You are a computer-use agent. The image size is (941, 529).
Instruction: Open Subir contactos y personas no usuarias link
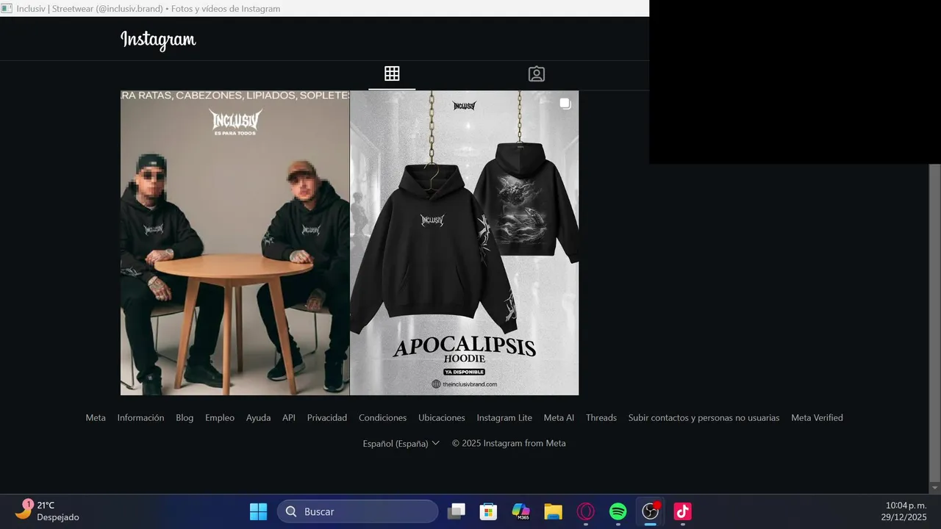(x=704, y=417)
